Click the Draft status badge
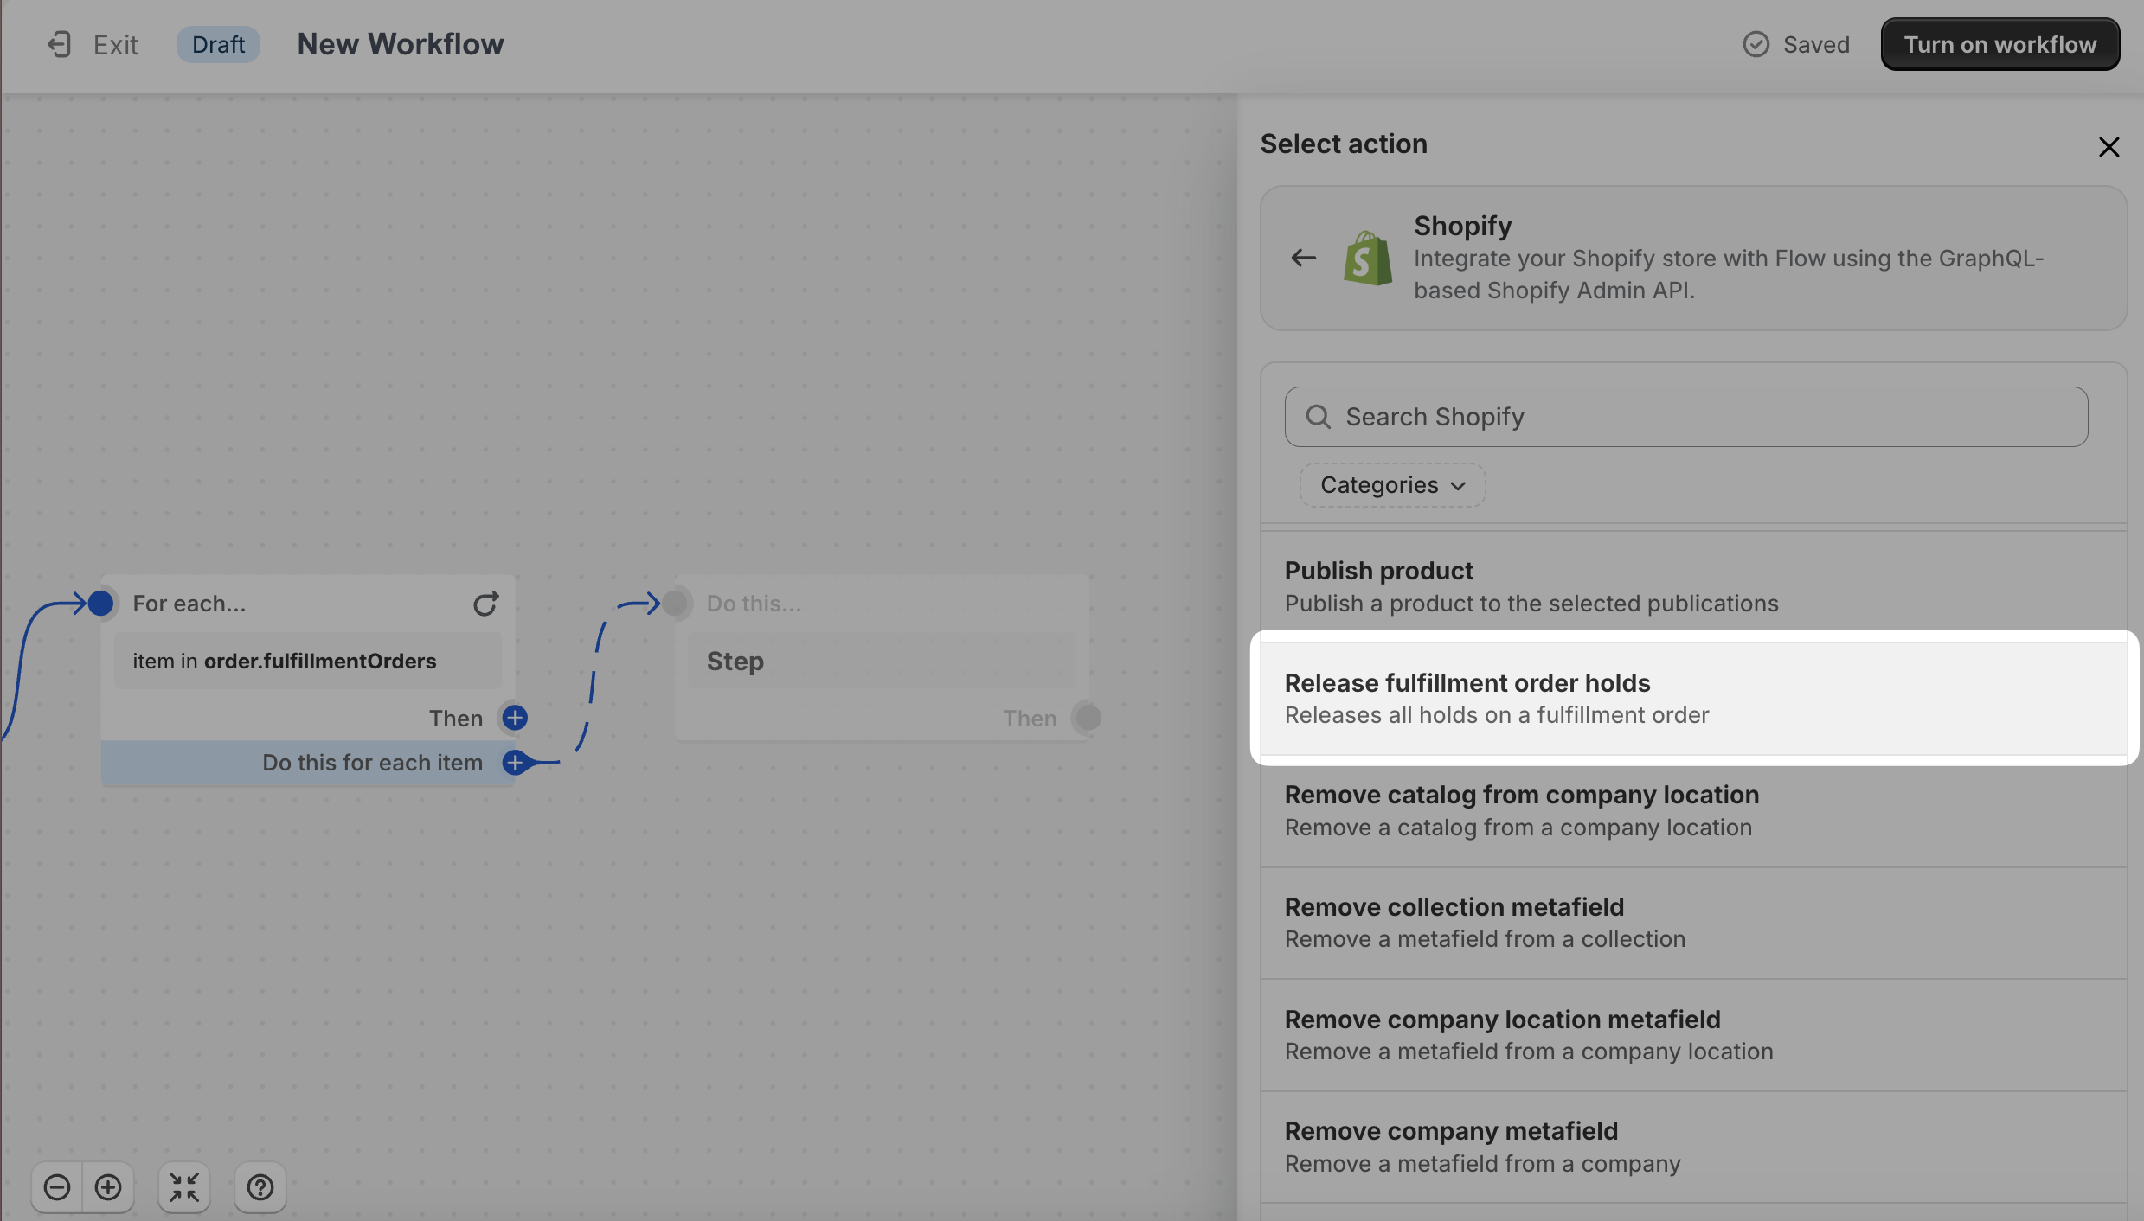The image size is (2144, 1221). click(218, 44)
